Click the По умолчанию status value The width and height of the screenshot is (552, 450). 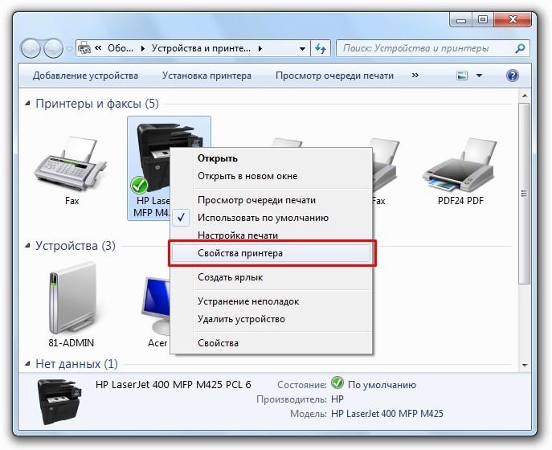tap(382, 385)
